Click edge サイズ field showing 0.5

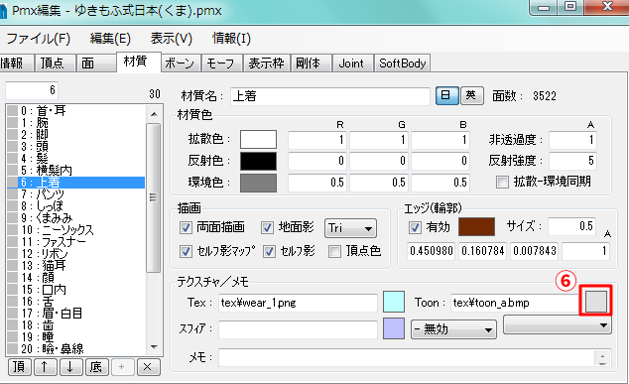(x=572, y=226)
